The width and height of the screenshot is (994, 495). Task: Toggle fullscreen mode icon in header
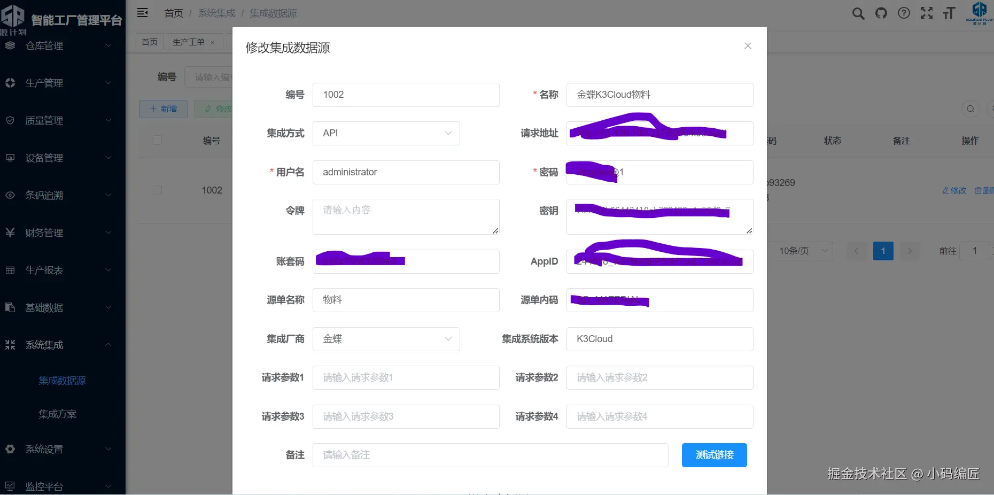[x=927, y=13]
